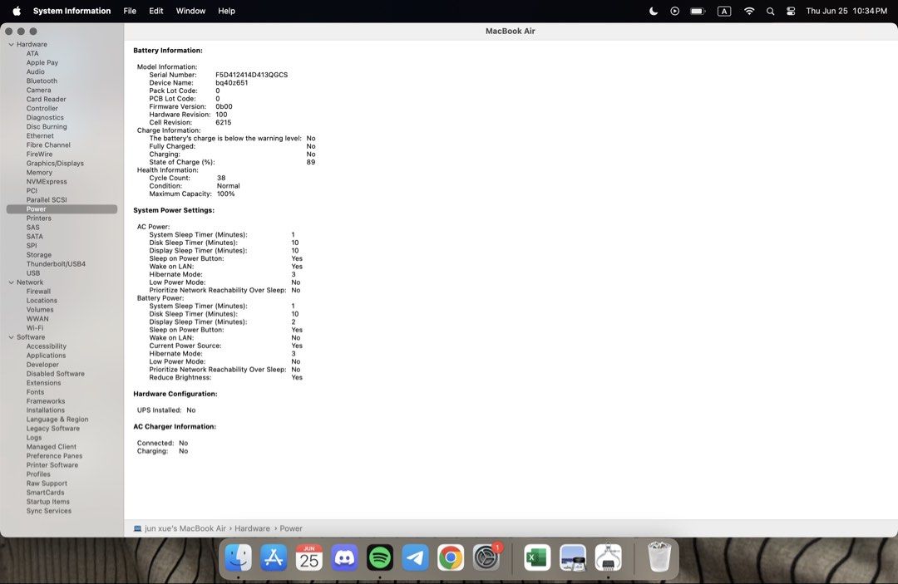Click serial number F5D412414D413QGCS
The width and height of the screenshot is (898, 584).
(251, 75)
